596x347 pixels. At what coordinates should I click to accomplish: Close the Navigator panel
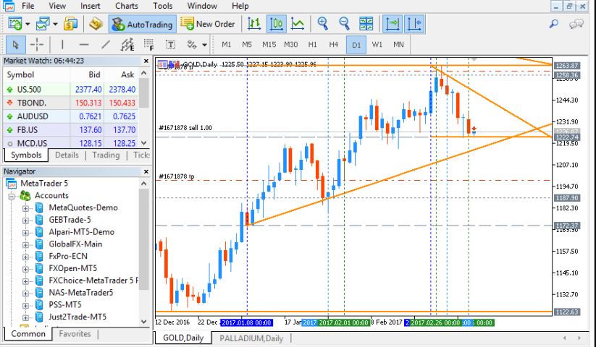coord(146,172)
